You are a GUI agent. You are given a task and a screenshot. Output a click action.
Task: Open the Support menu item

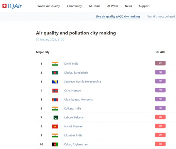tap(144, 6)
